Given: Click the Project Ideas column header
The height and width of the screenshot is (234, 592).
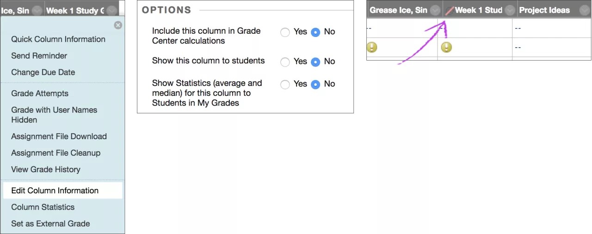Looking at the screenshot, I should [x=544, y=10].
